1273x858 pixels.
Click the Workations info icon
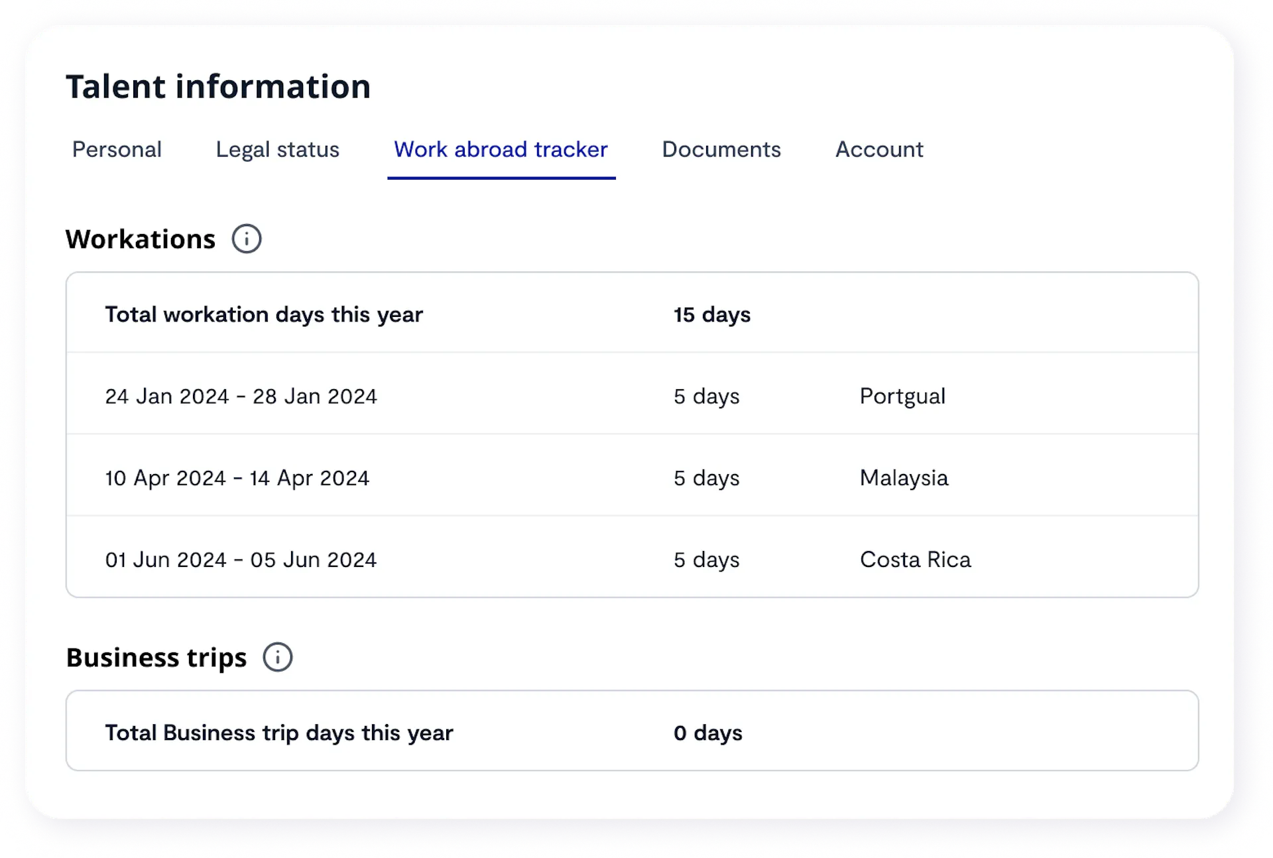(247, 239)
